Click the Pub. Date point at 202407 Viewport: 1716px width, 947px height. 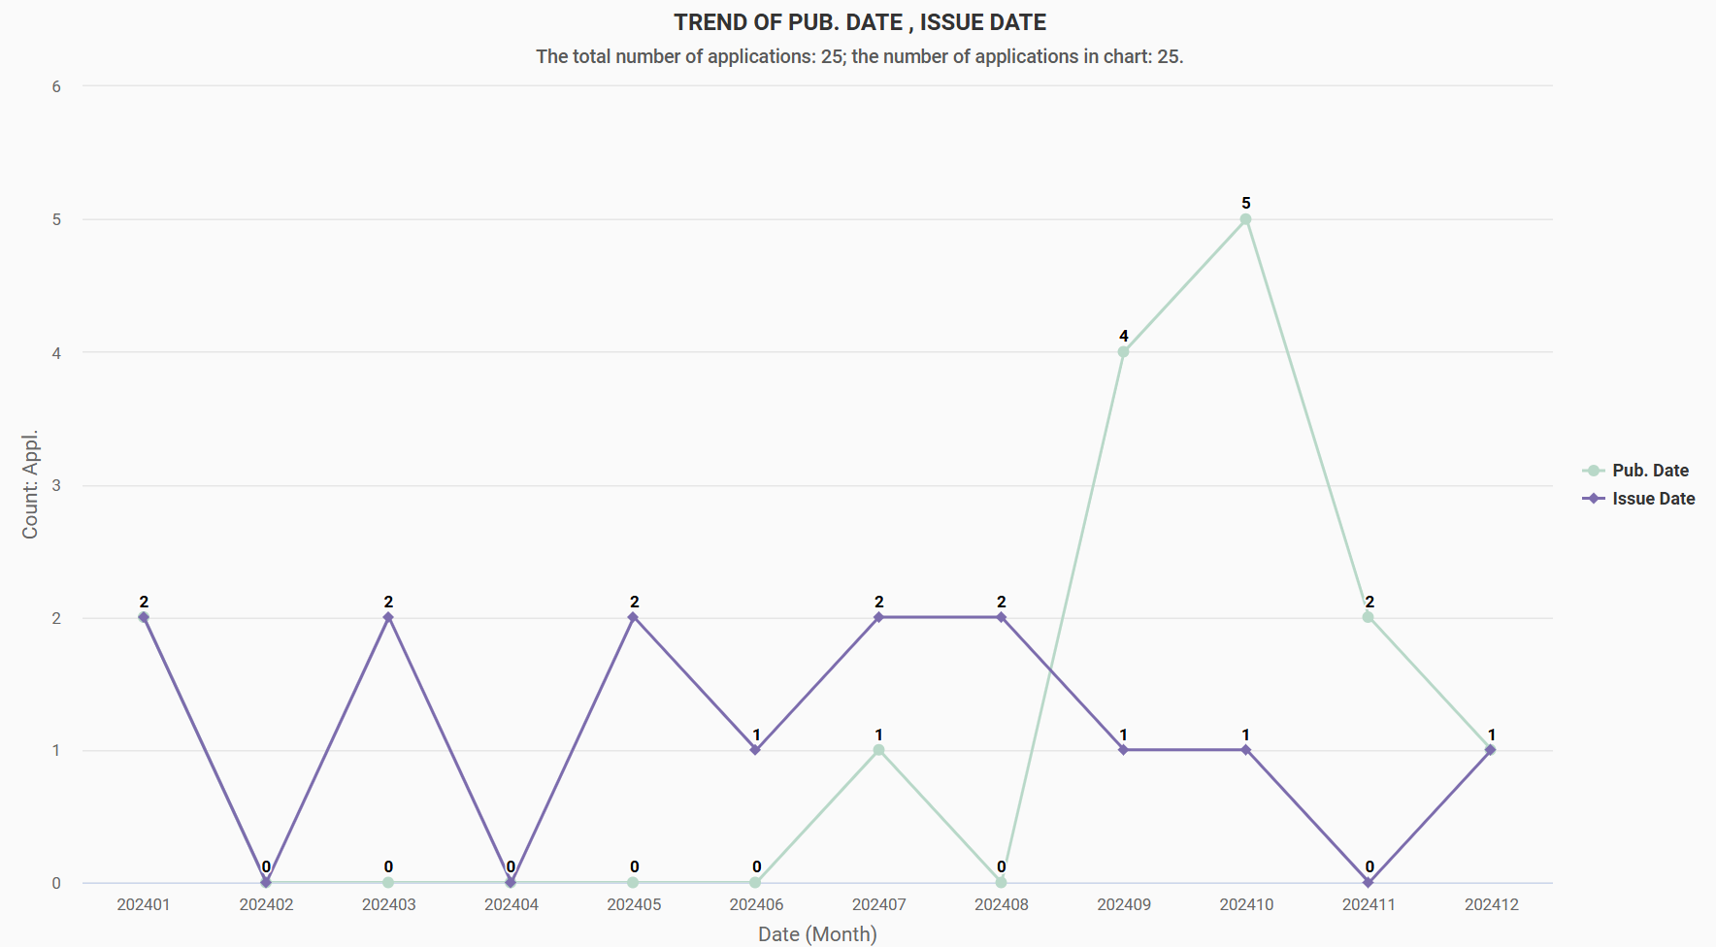pos(878,750)
